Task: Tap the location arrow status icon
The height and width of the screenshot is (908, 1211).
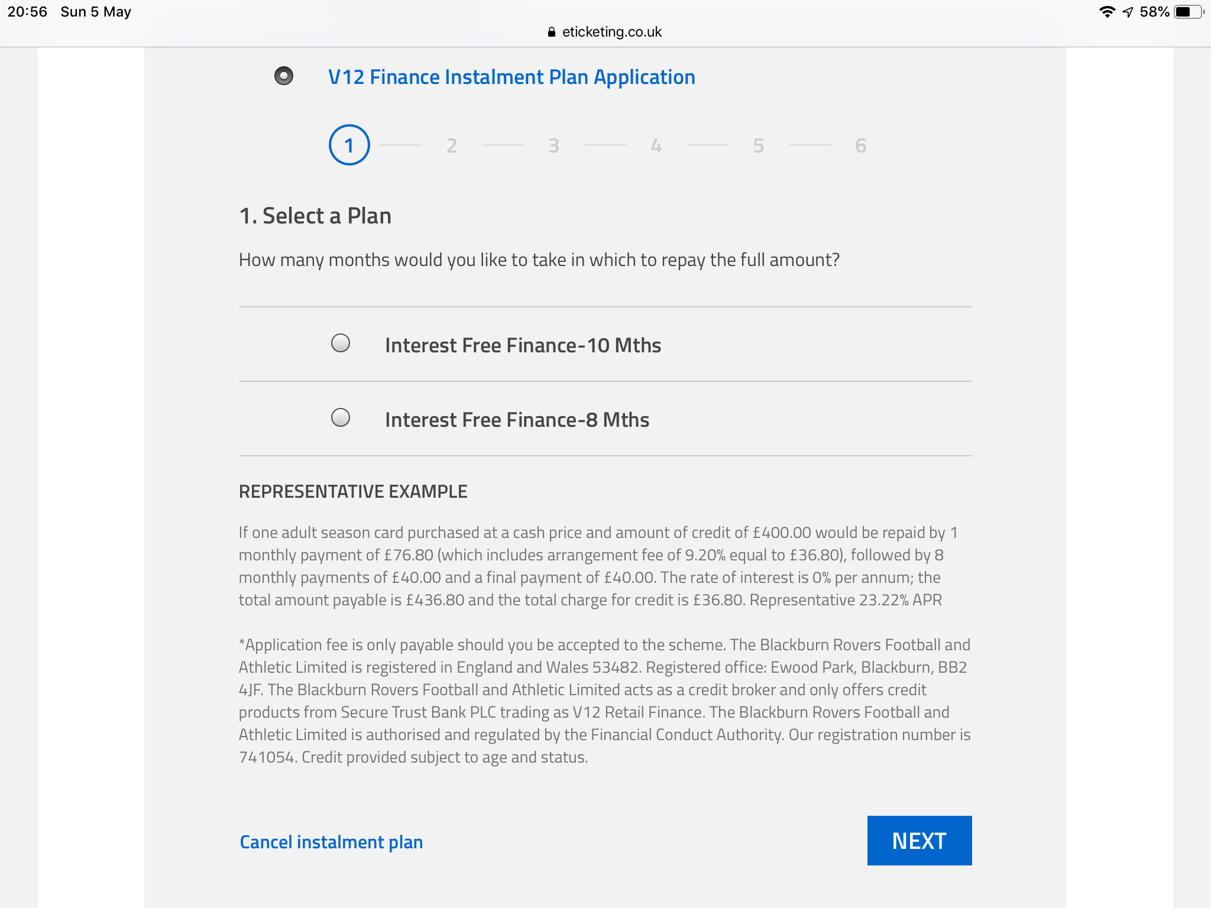Action: pyautogui.click(x=1128, y=12)
